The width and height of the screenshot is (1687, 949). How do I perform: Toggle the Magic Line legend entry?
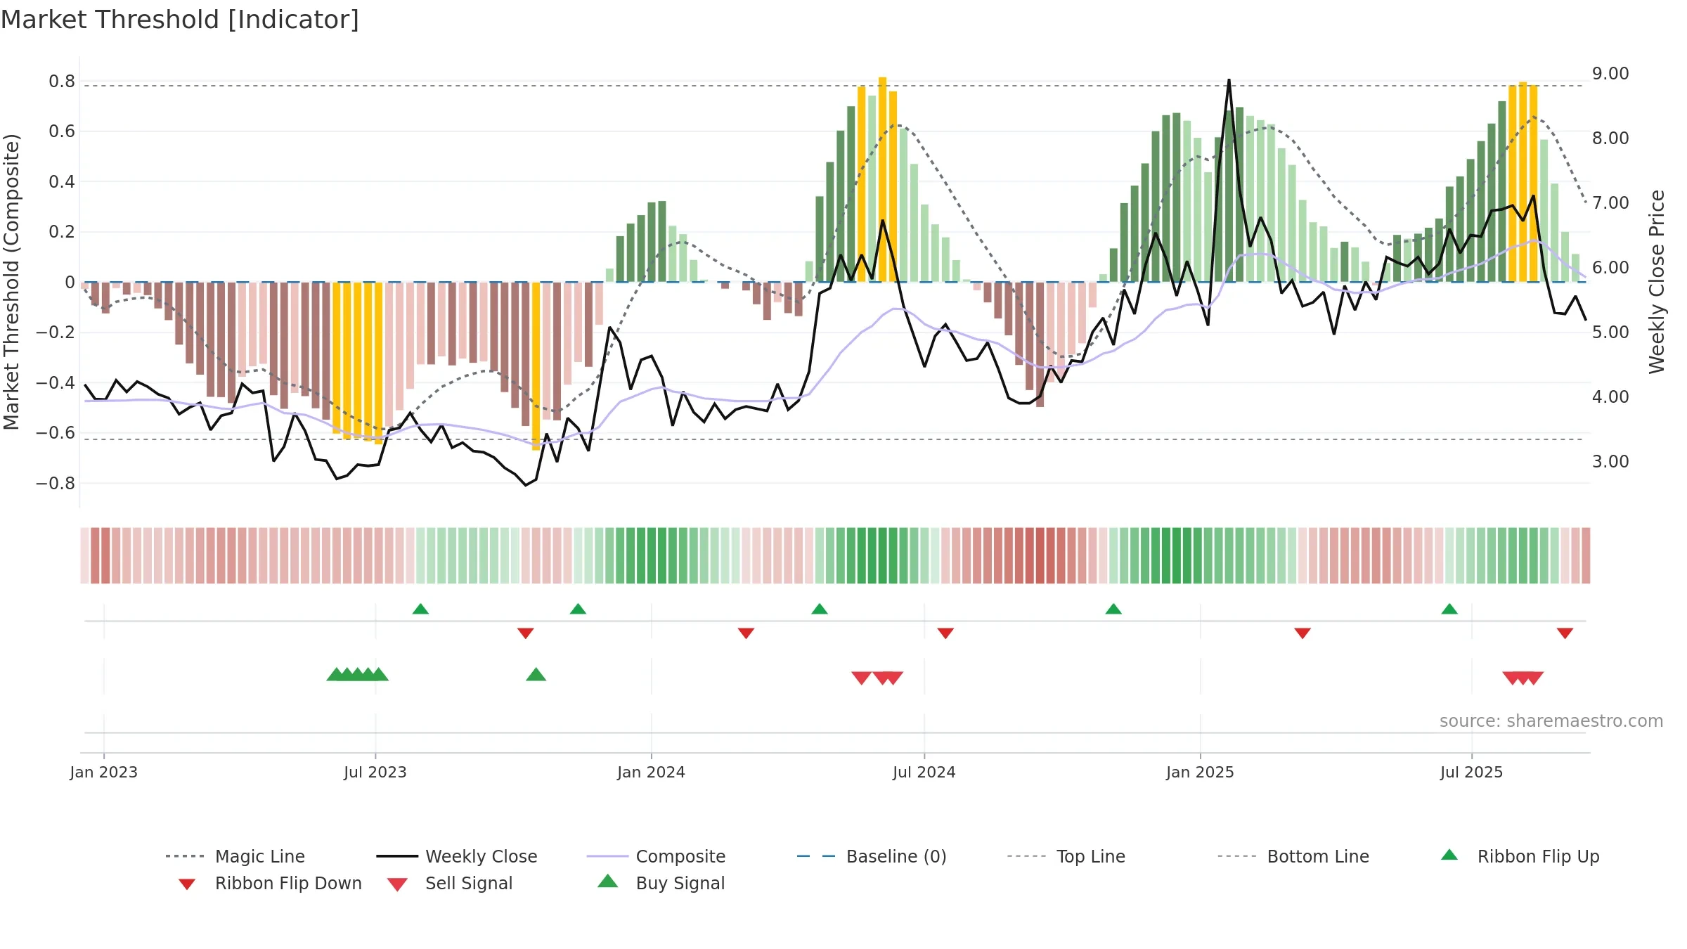click(x=235, y=856)
